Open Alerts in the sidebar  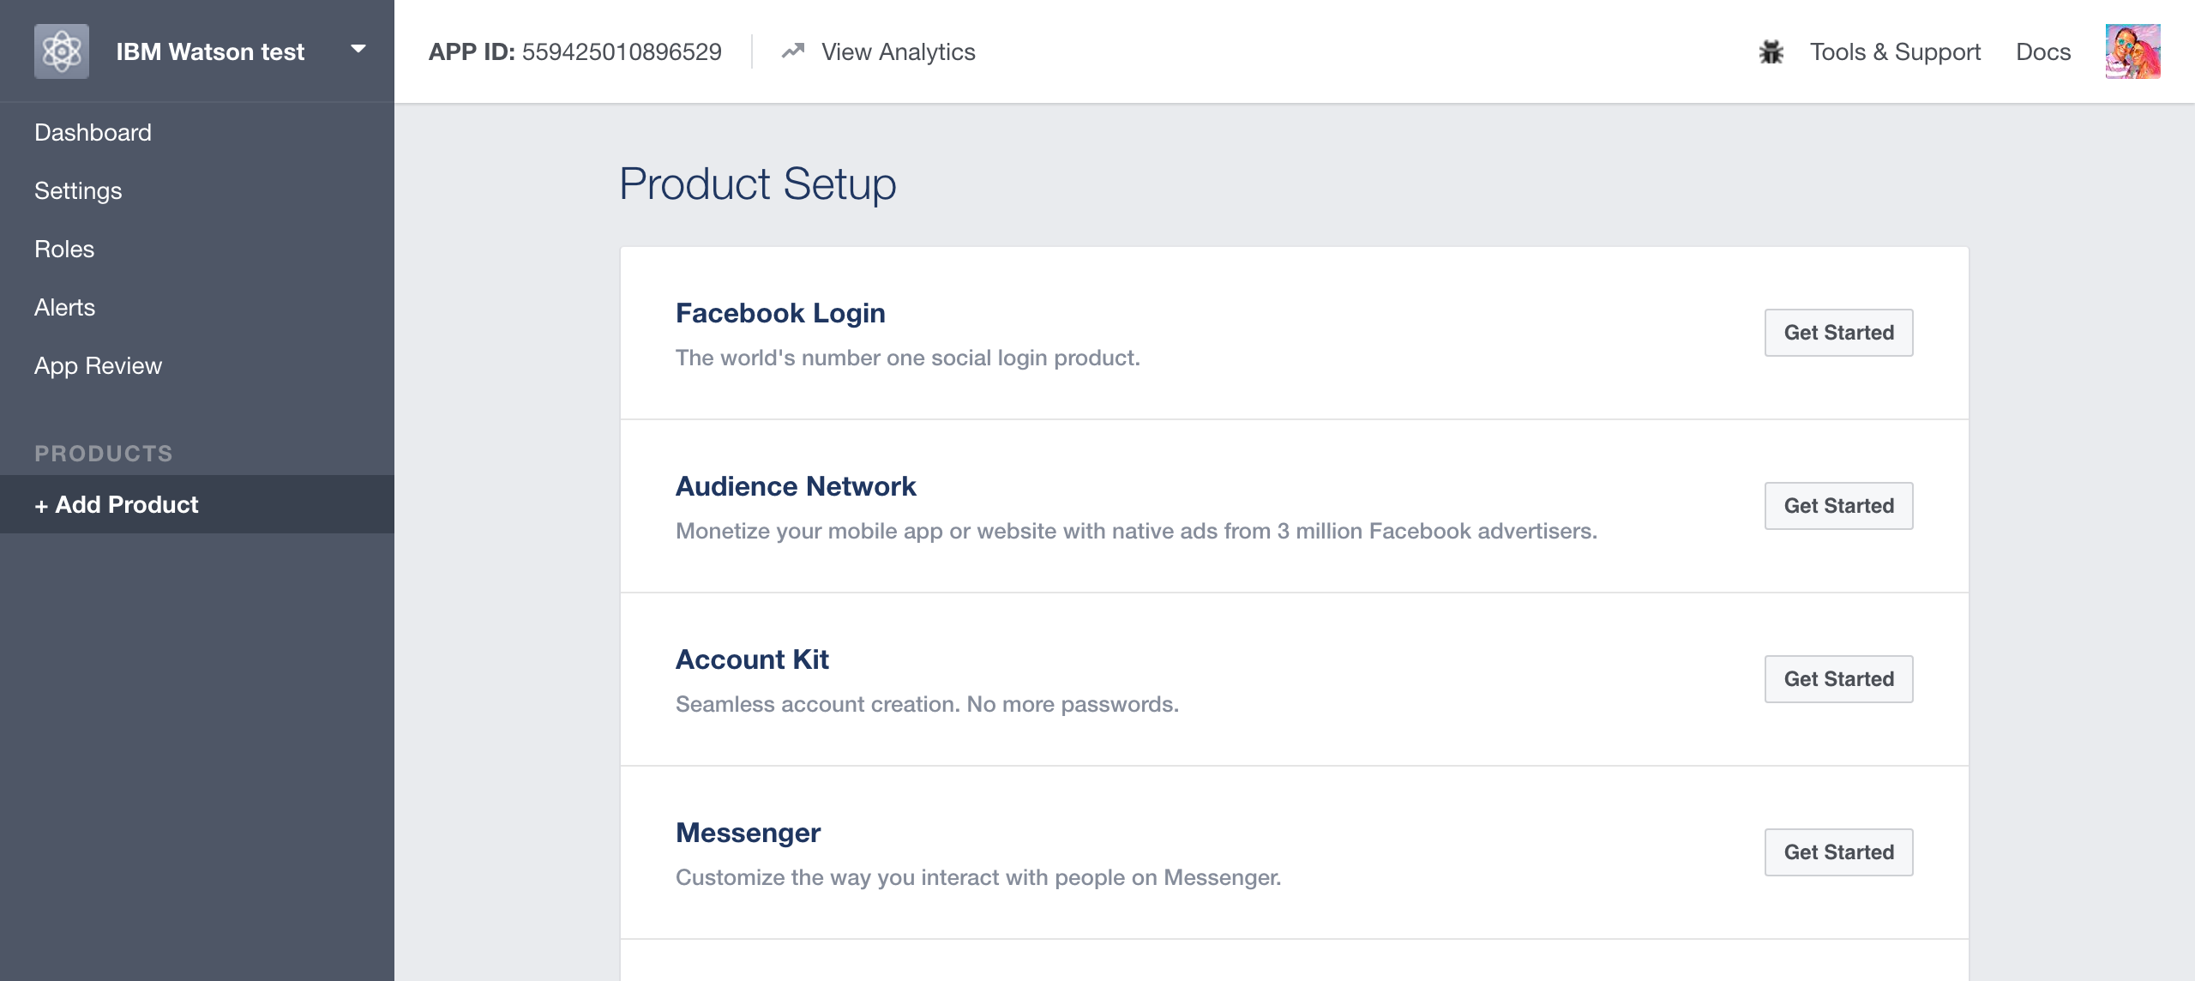64,308
